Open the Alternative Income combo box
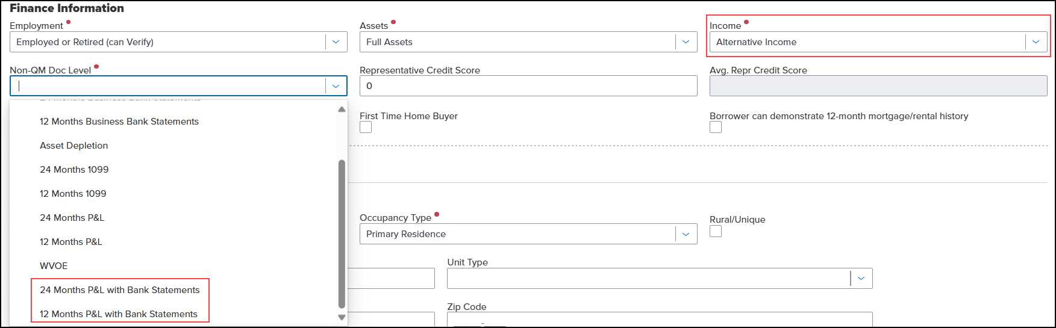 866,42
